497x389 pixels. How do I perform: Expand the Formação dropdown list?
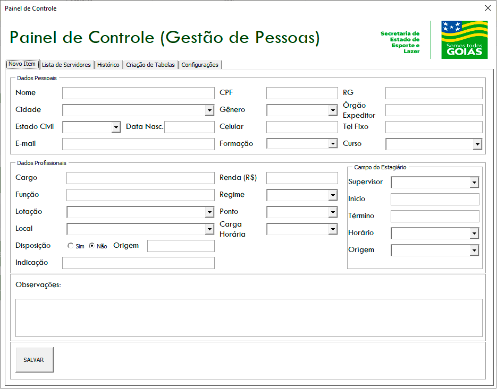(333, 144)
